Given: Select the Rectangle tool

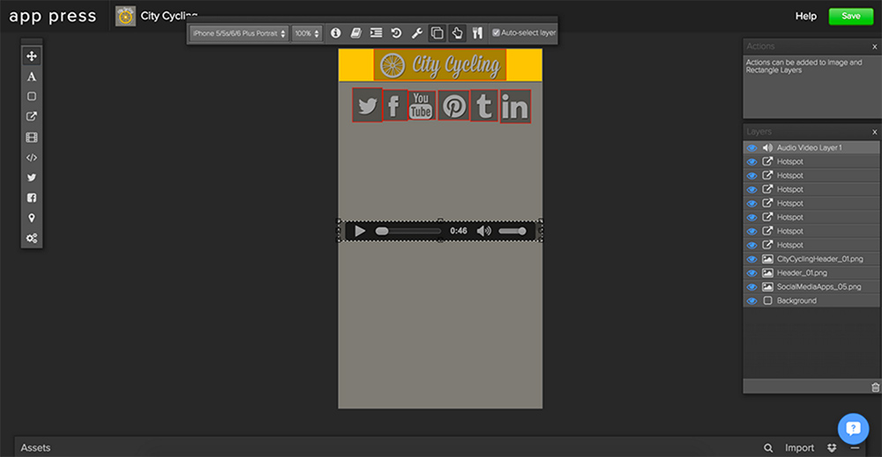Looking at the screenshot, I should pos(32,97).
